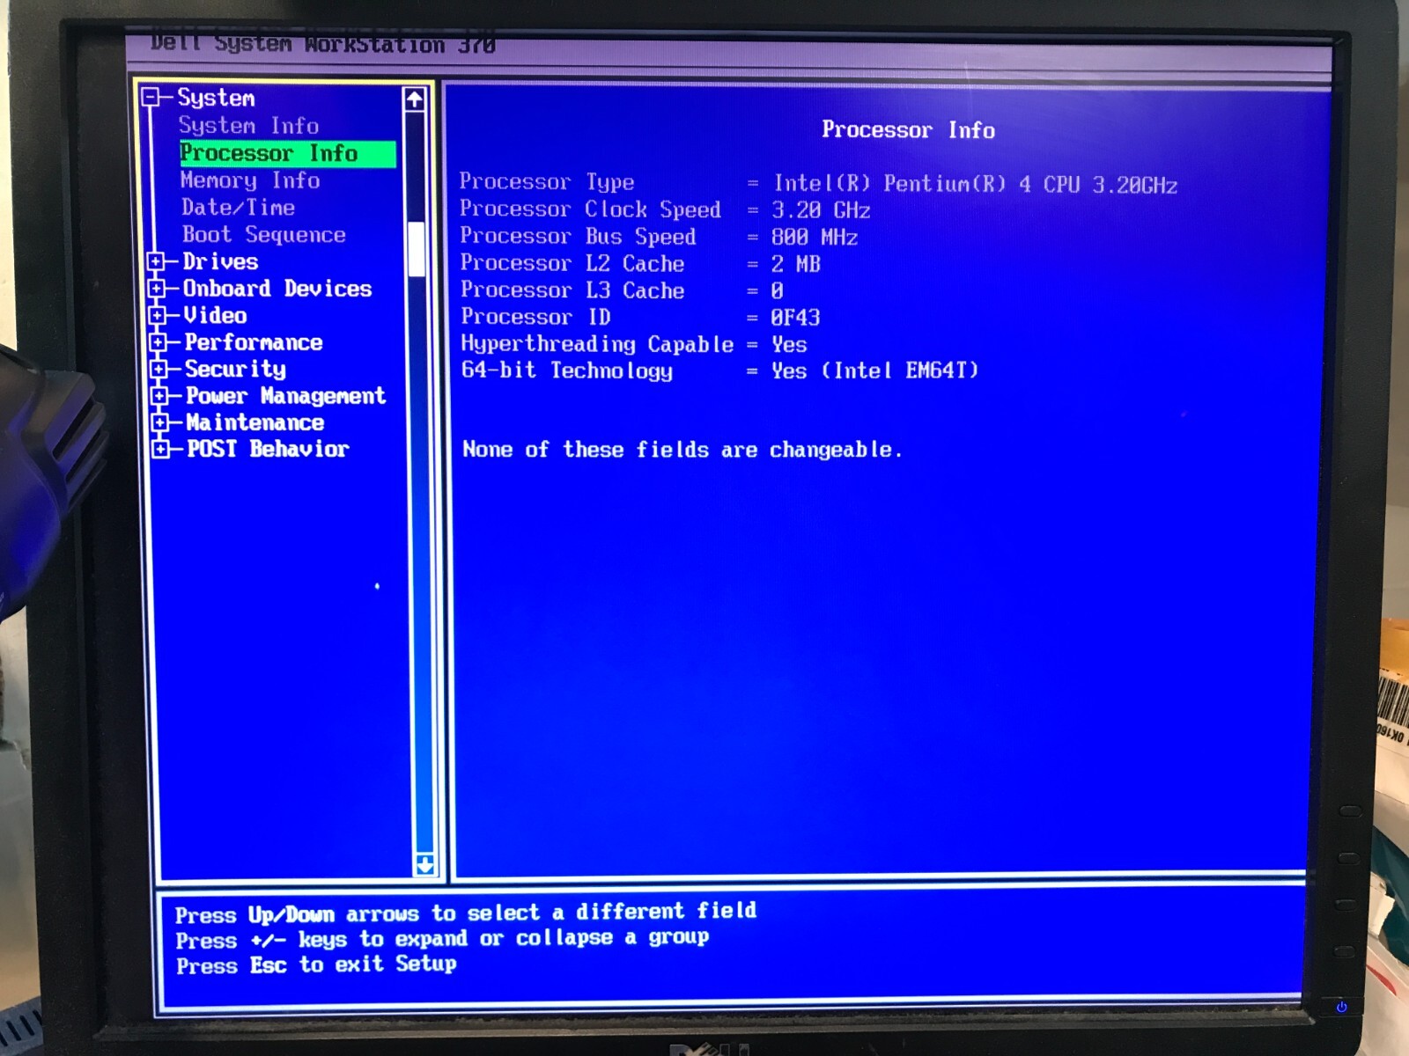
Task: Expand the POST Behavior group
Action: coord(159,449)
